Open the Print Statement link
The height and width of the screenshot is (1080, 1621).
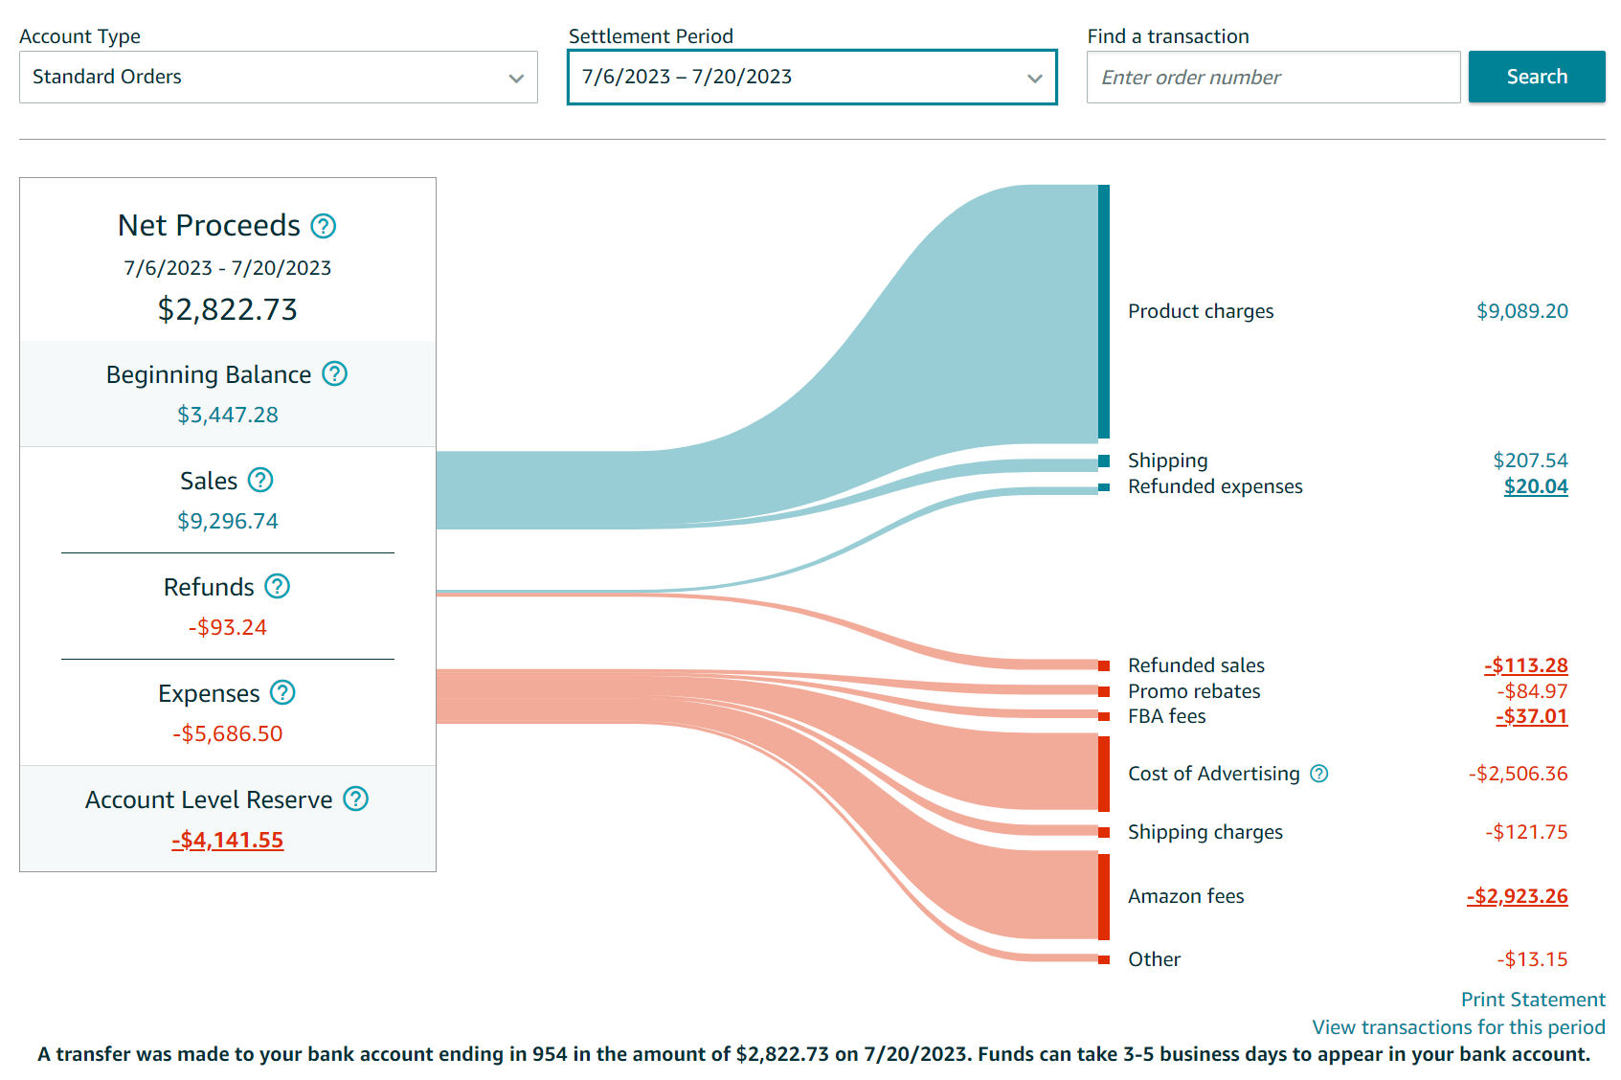point(1532,1000)
